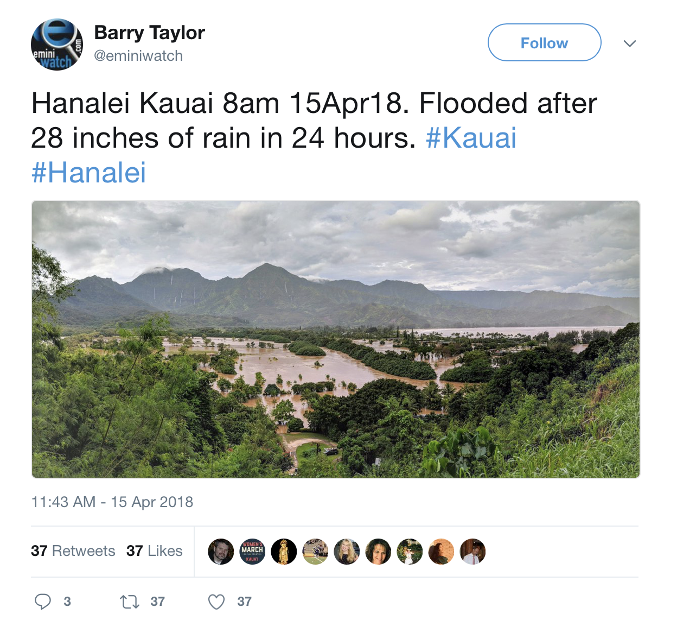Viewport: 677px width, 620px height.
Task: Open Barry Taylor's profile name link
Action: click(149, 33)
